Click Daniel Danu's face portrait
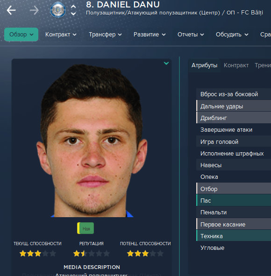This screenshot has width=271, height=276. (92, 141)
